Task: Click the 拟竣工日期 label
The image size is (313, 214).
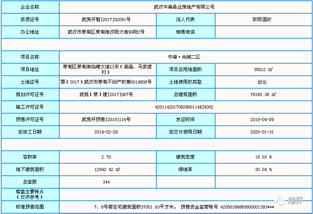Action: point(30,132)
